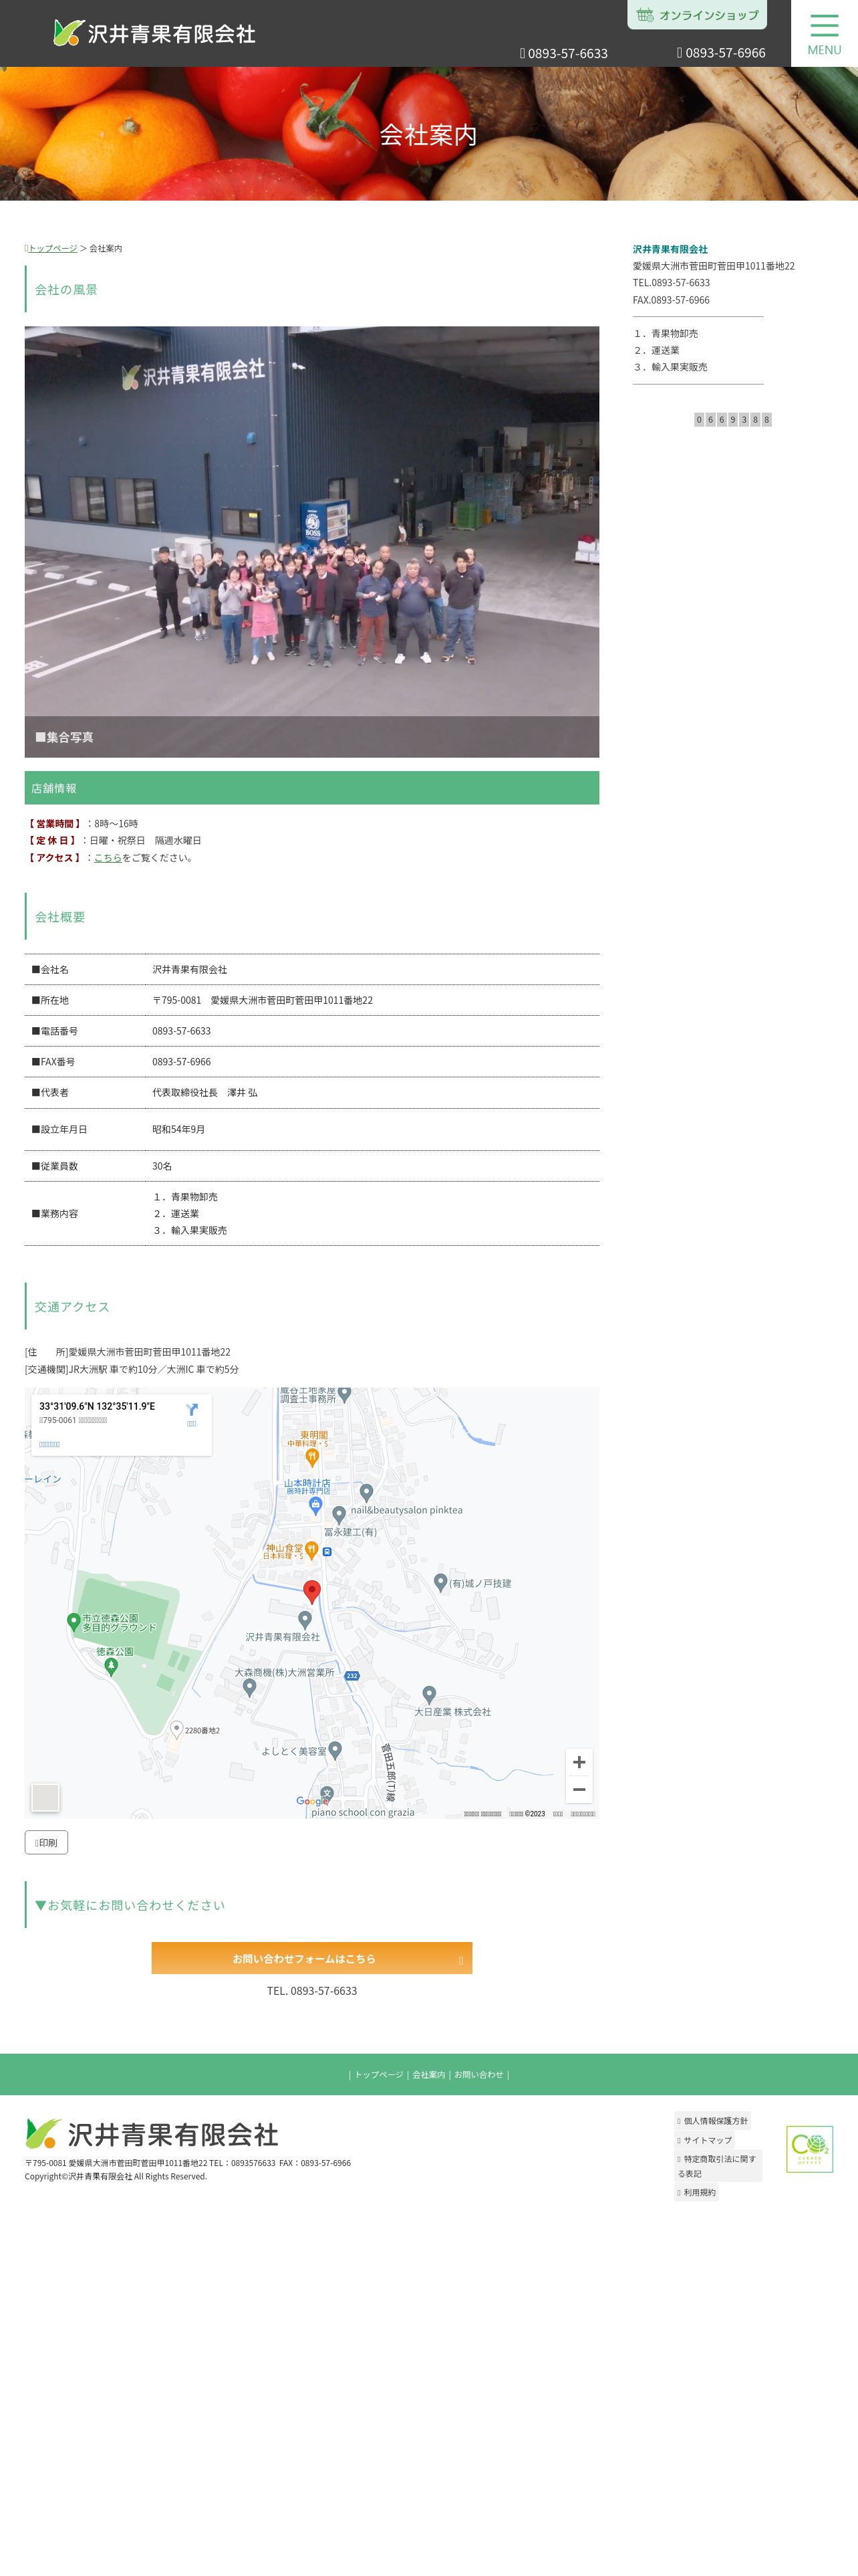
Task: Click the larger map link in info card
Action: (50, 1444)
